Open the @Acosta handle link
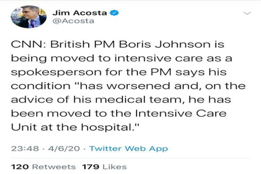The width and height of the screenshot is (261, 174). click(x=74, y=21)
